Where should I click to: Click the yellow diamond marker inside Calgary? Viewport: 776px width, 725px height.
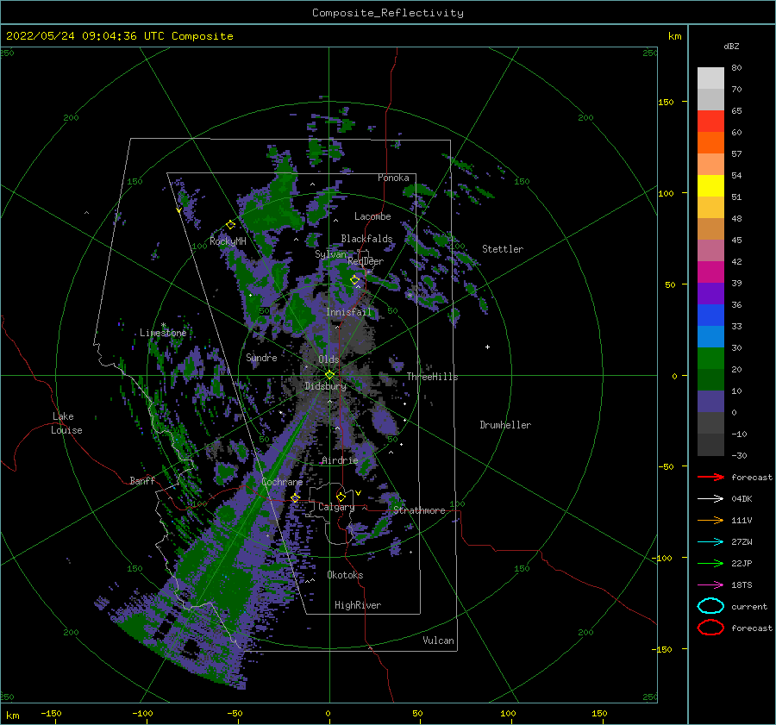point(341,497)
